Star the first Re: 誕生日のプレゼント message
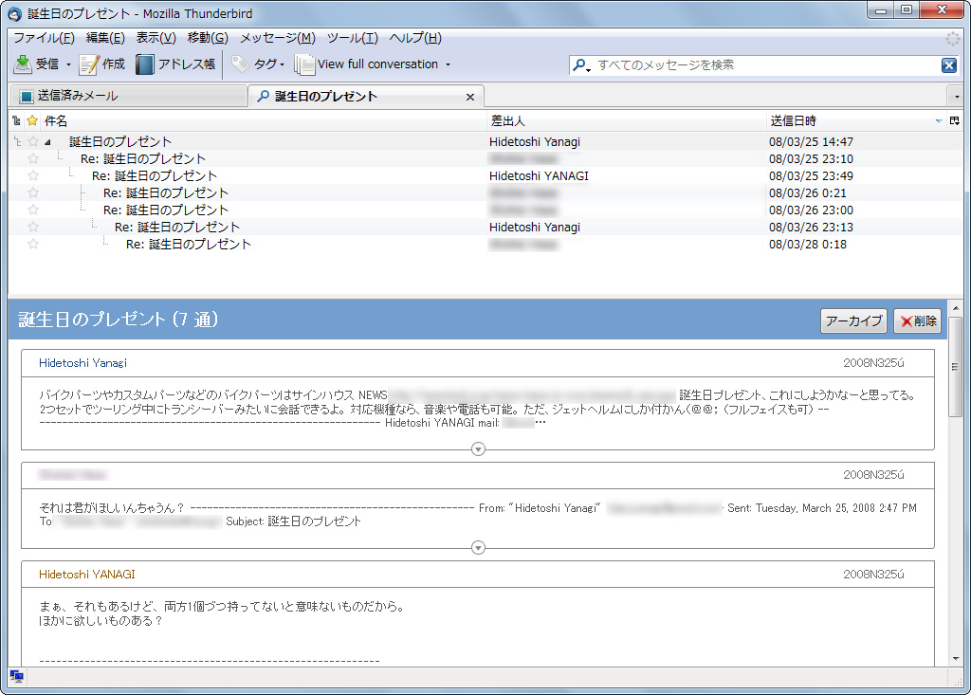Viewport: 971px width, 695px height. [33, 158]
